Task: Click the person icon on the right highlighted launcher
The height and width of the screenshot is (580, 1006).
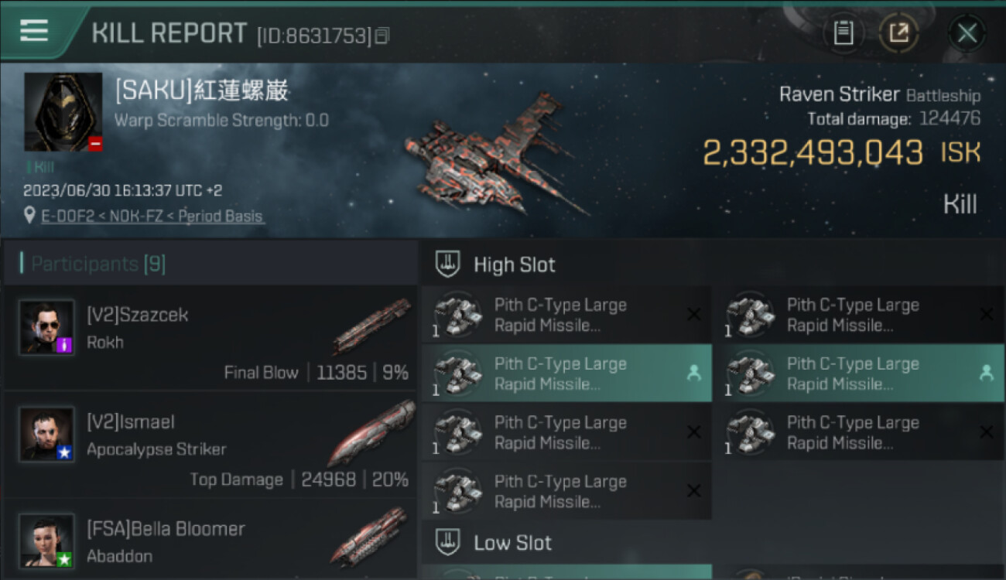Action: tap(986, 374)
